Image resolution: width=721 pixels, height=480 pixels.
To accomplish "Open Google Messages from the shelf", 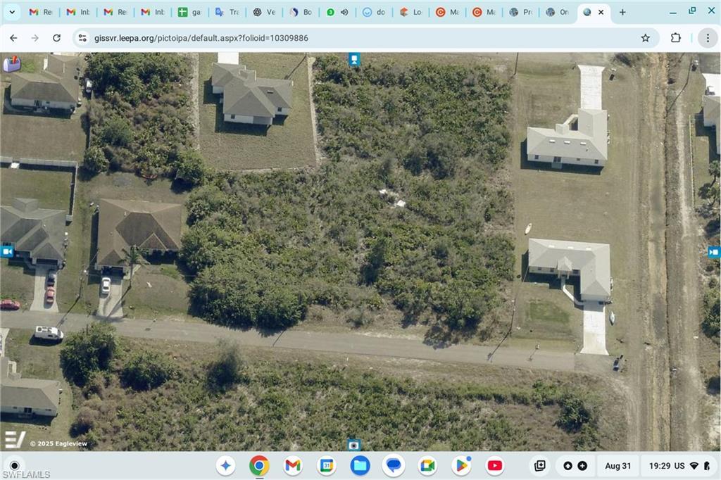I will (394, 465).
